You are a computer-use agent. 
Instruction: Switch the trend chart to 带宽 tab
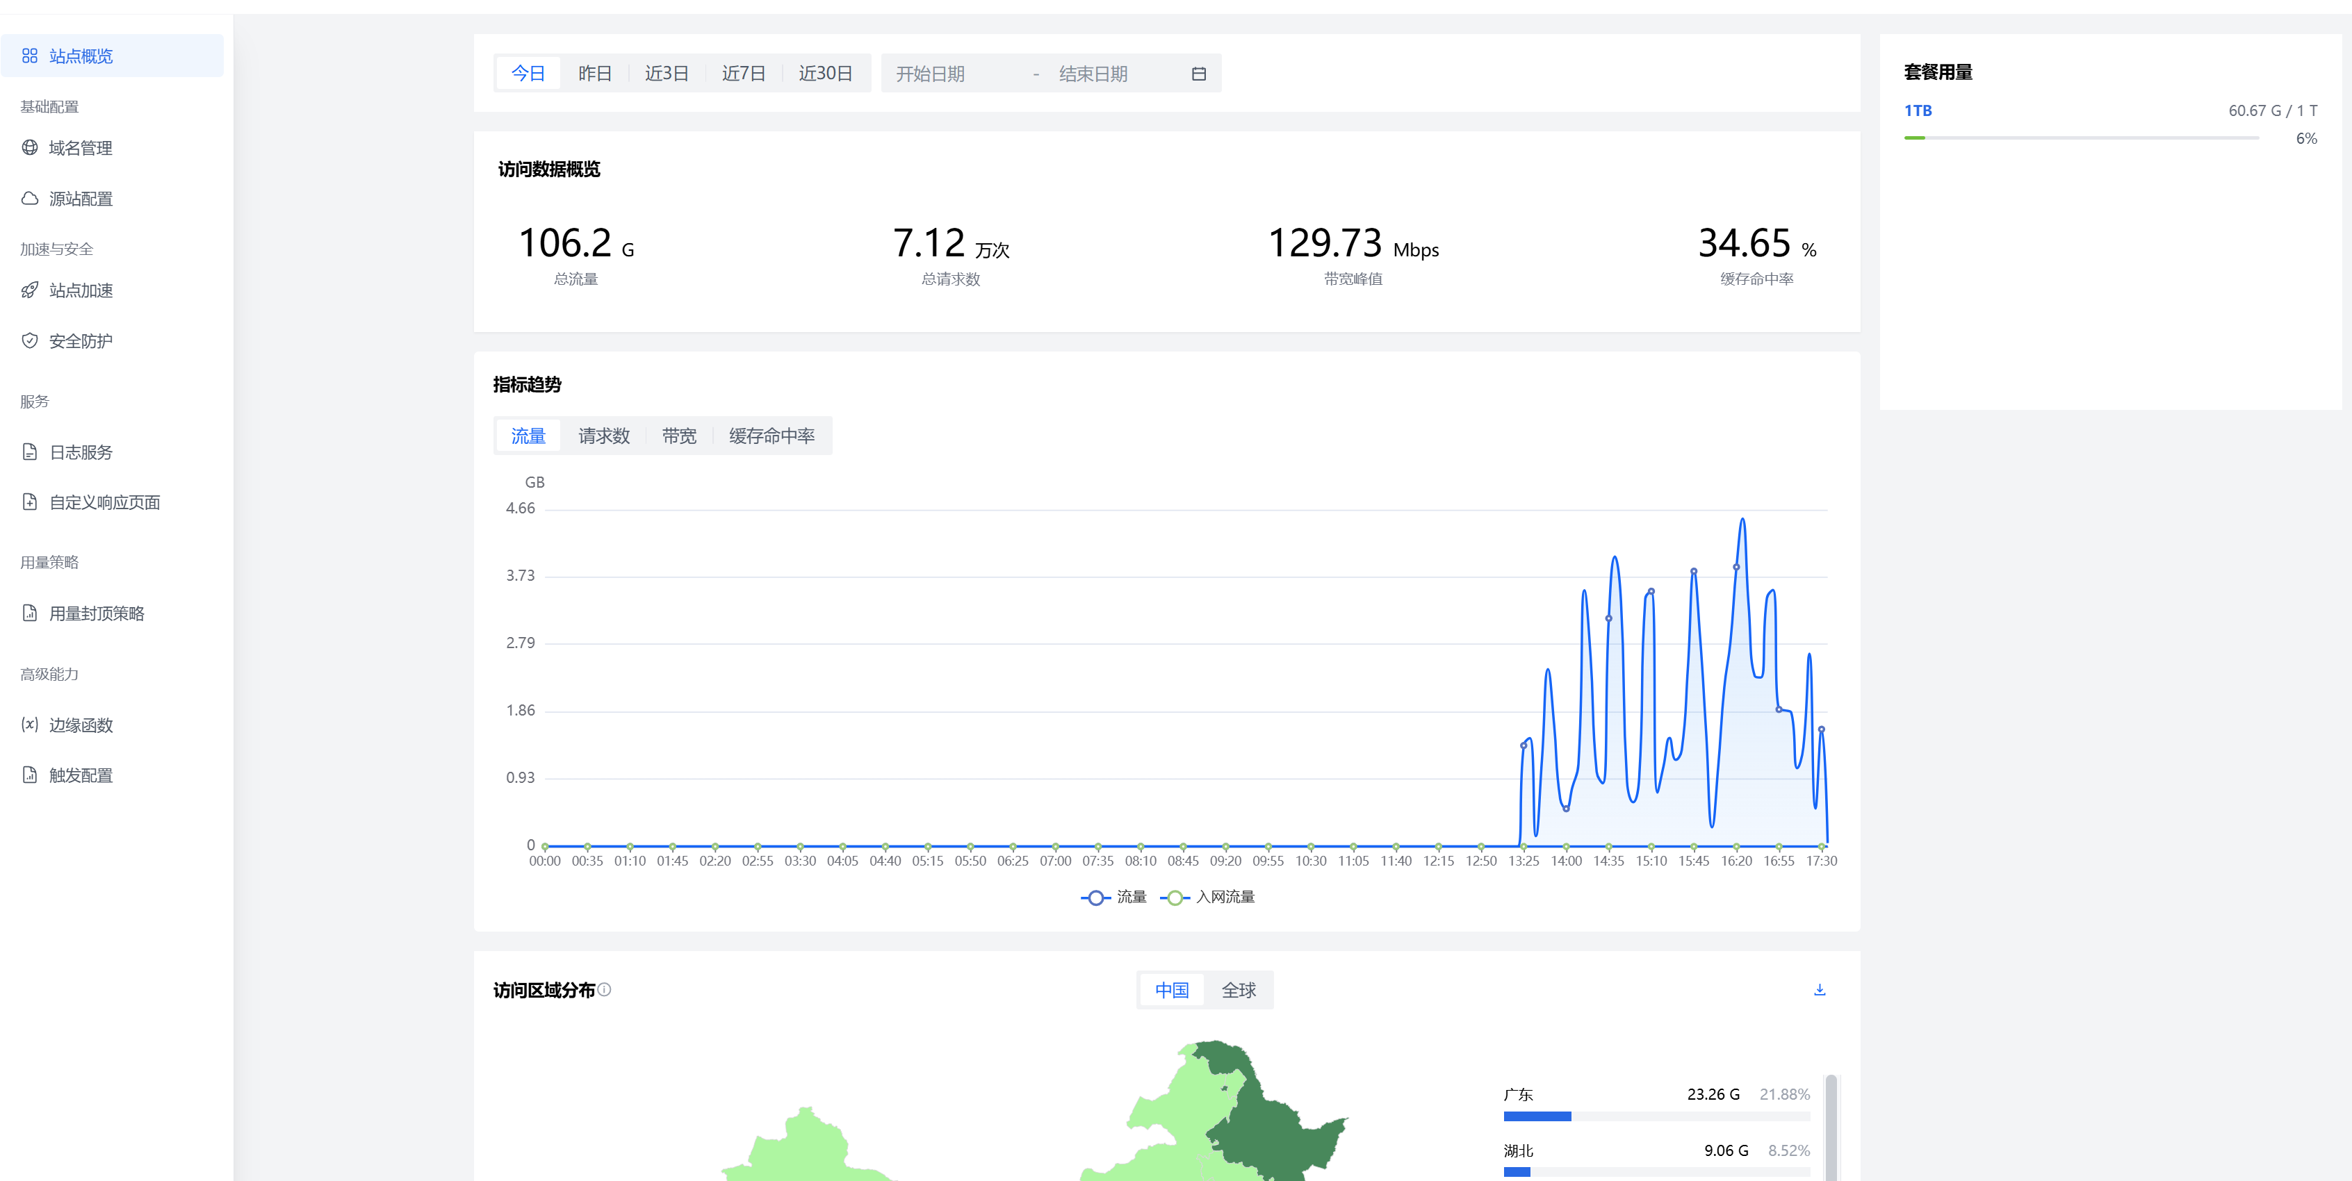[678, 436]
